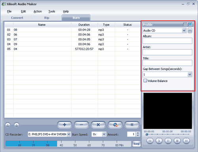Open the File menu

(x=9, y=11)
